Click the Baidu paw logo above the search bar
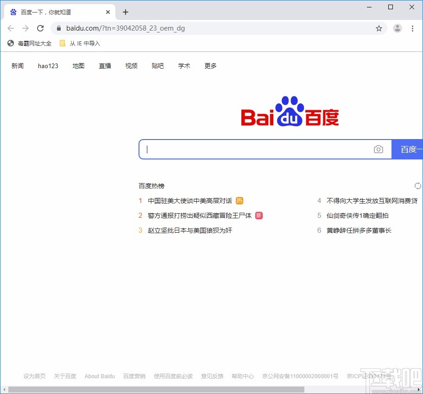 click(x=289, y=110)
